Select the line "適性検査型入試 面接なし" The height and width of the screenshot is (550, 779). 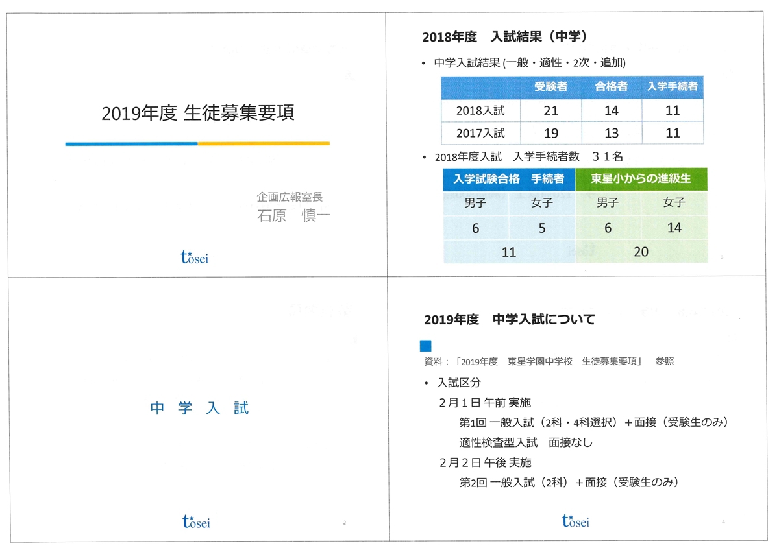(526, 442)
